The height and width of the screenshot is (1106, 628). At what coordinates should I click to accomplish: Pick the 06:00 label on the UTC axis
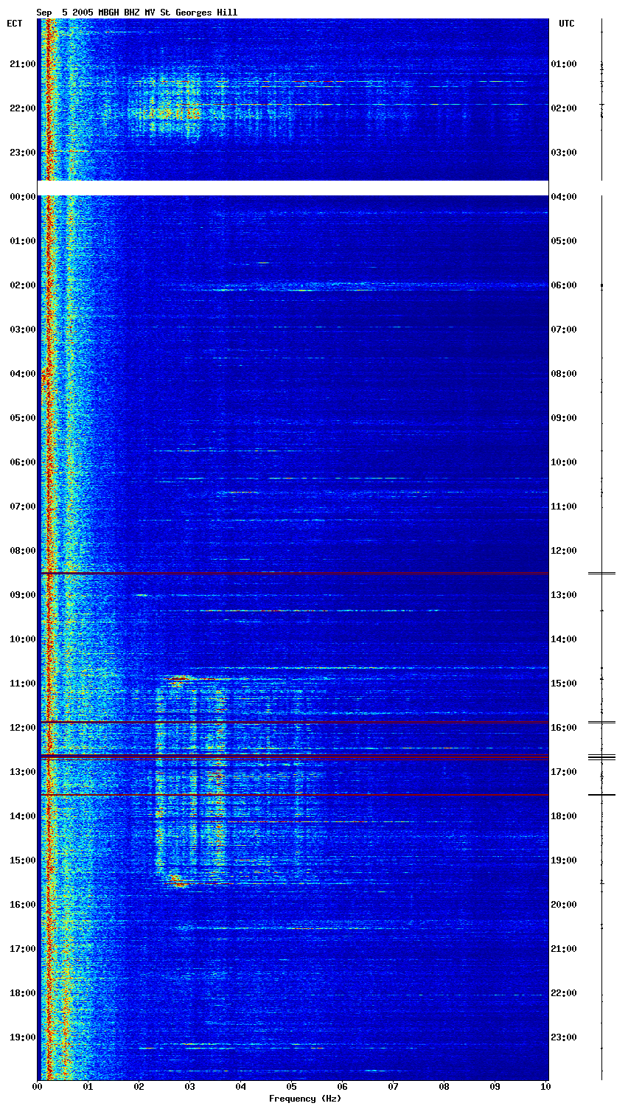[x=564, y=285]
